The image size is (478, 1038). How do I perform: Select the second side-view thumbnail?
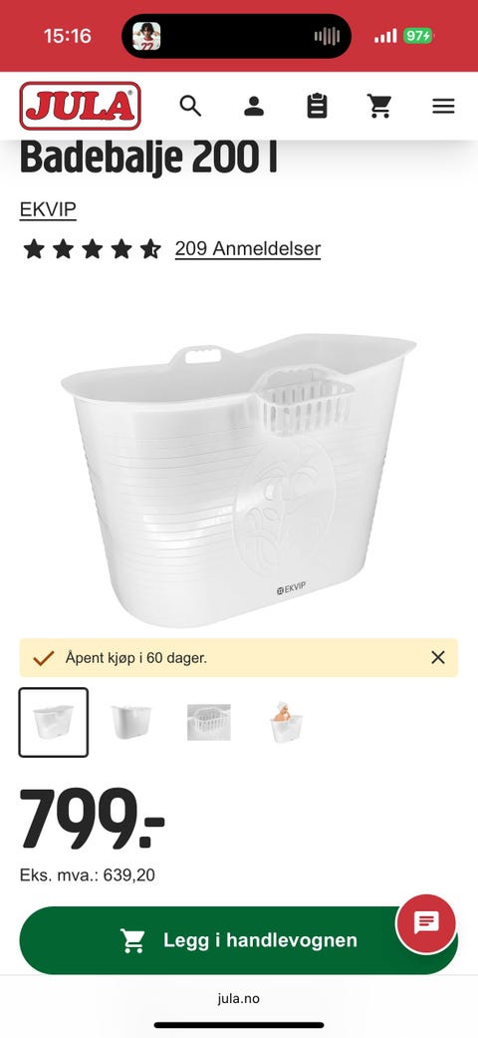130,722
